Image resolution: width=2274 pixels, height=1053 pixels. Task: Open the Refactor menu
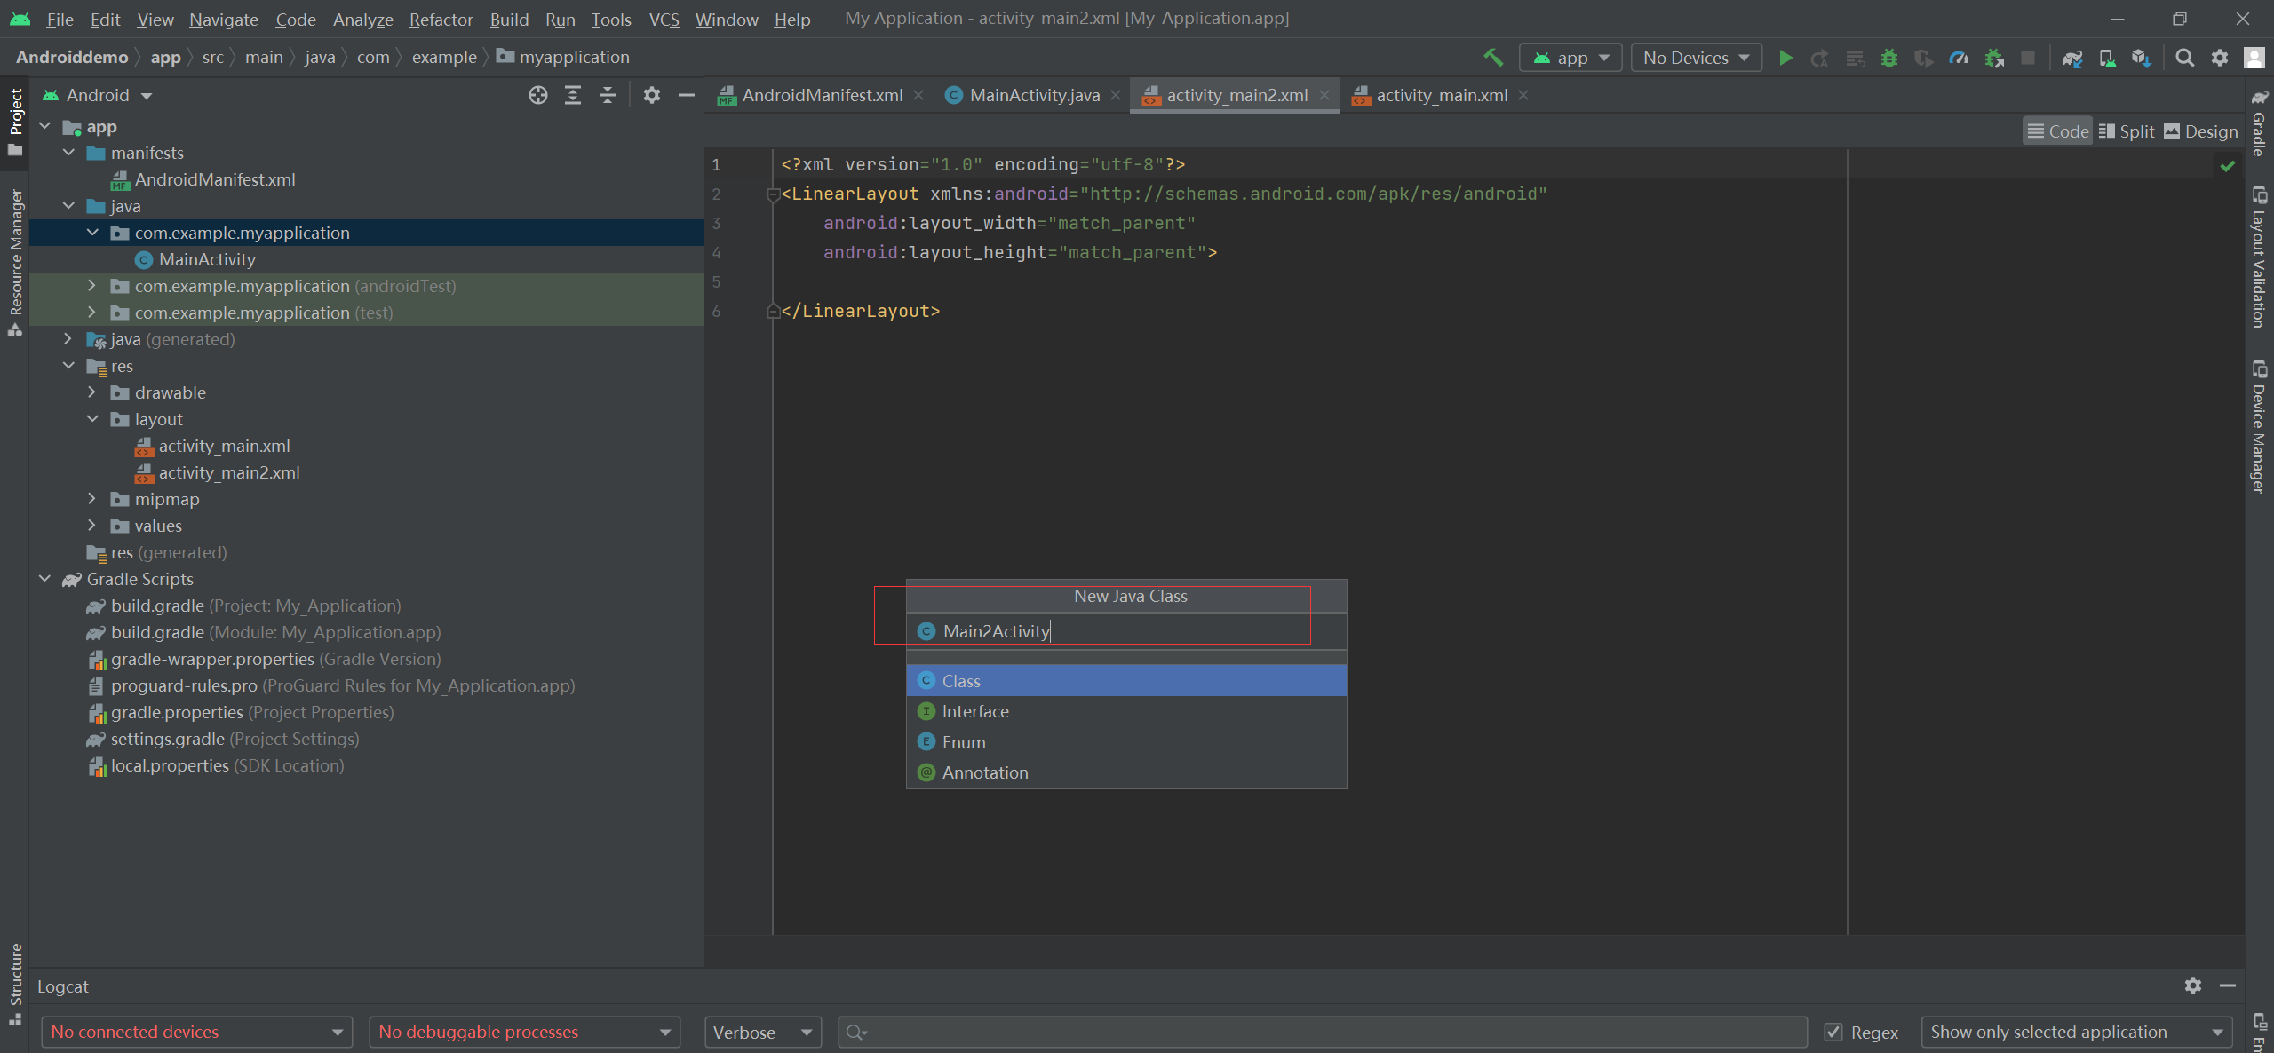(x=441, y=19)
